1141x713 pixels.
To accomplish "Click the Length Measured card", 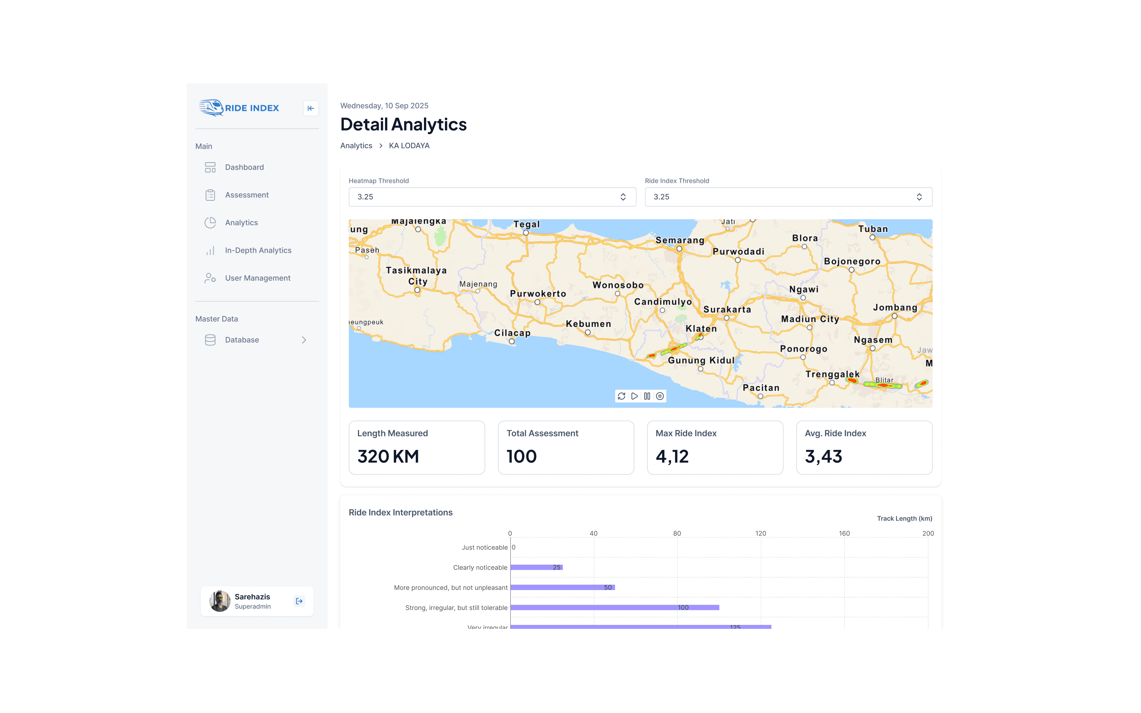I will point(417,447).
